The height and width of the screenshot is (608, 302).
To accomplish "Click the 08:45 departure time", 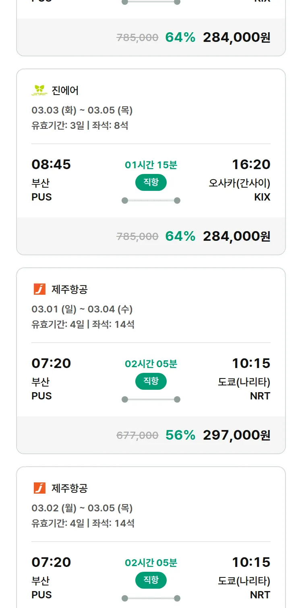I will click(51, 164).
